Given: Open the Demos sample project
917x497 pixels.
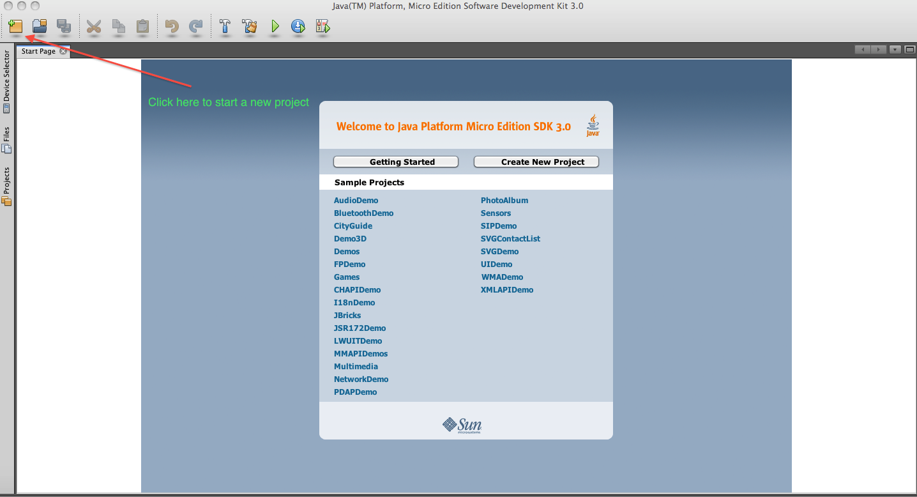Looking at the screenshot, I should [347, 251].
